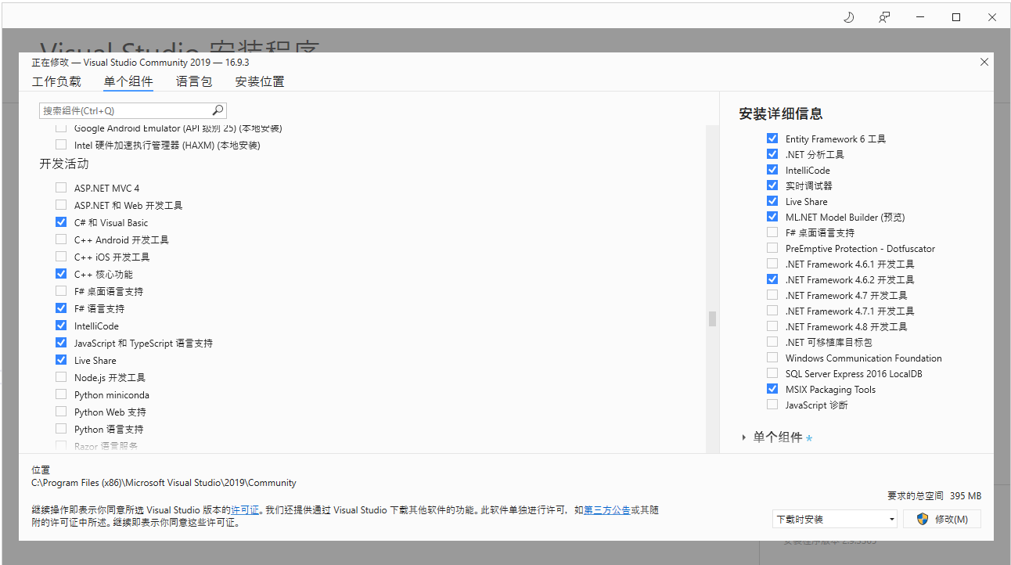Check Python 语言支持
This screenshot has height=565, width=1011.
61,429
